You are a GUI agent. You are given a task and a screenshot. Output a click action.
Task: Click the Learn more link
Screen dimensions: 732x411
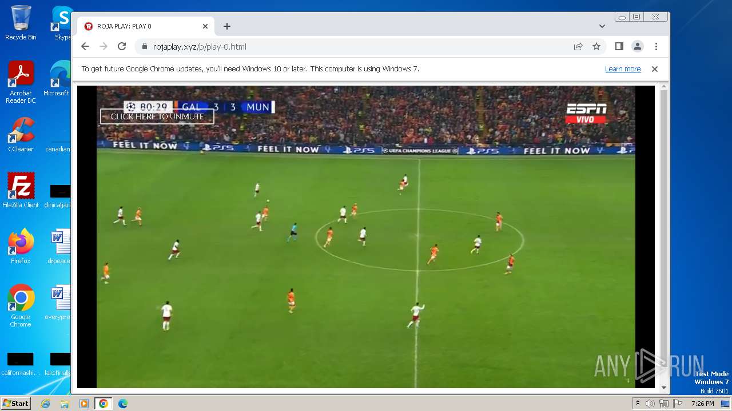point(623,69)
